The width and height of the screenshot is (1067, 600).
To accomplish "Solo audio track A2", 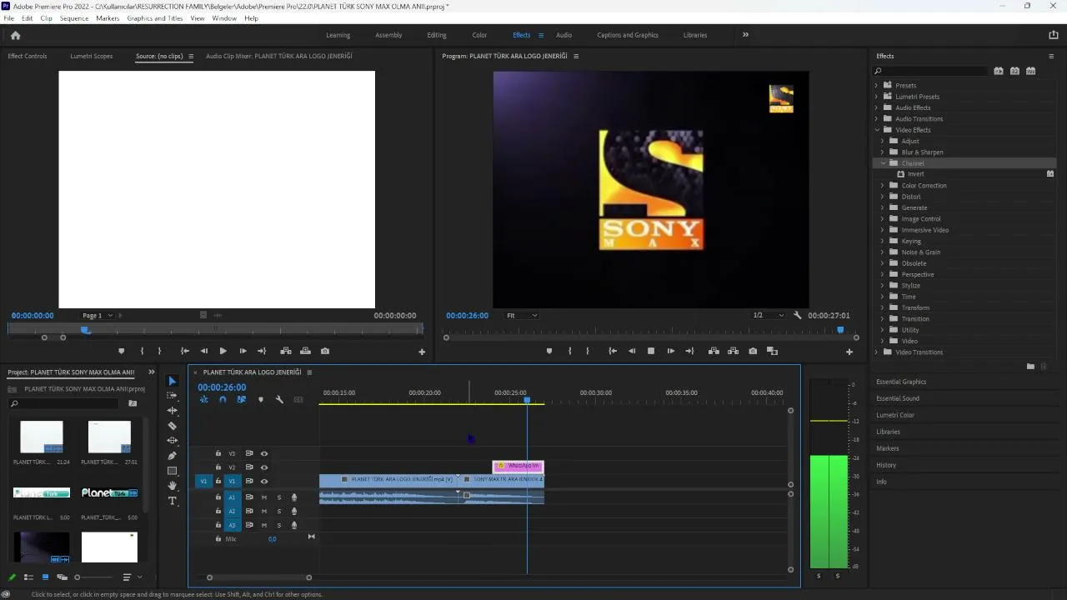I will (279, 511).
